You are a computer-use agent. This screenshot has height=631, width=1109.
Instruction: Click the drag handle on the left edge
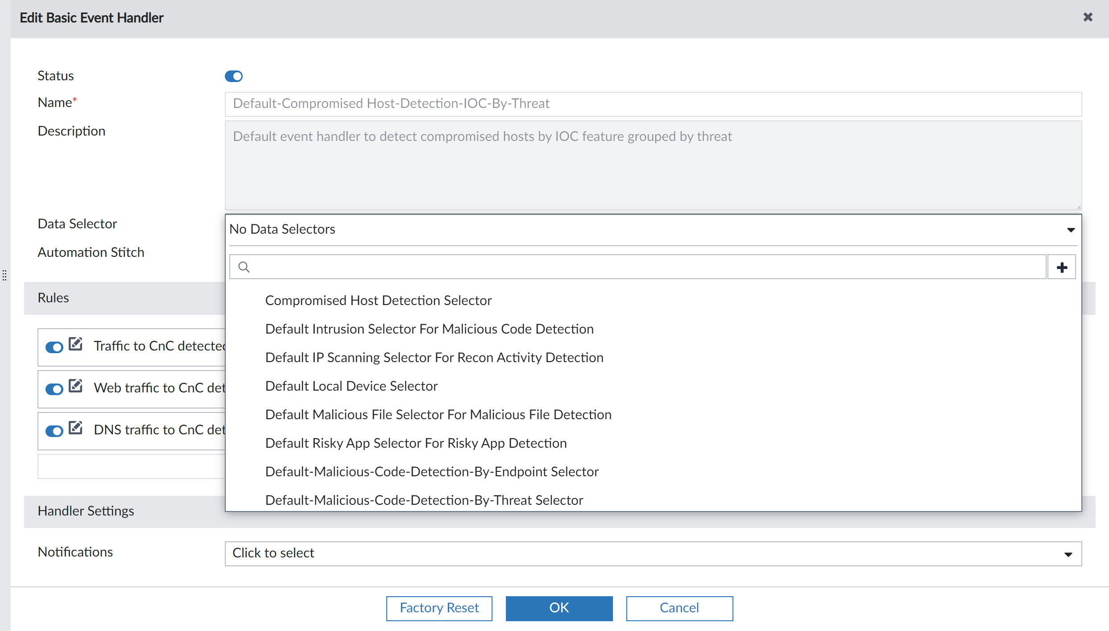click(4, 276)
